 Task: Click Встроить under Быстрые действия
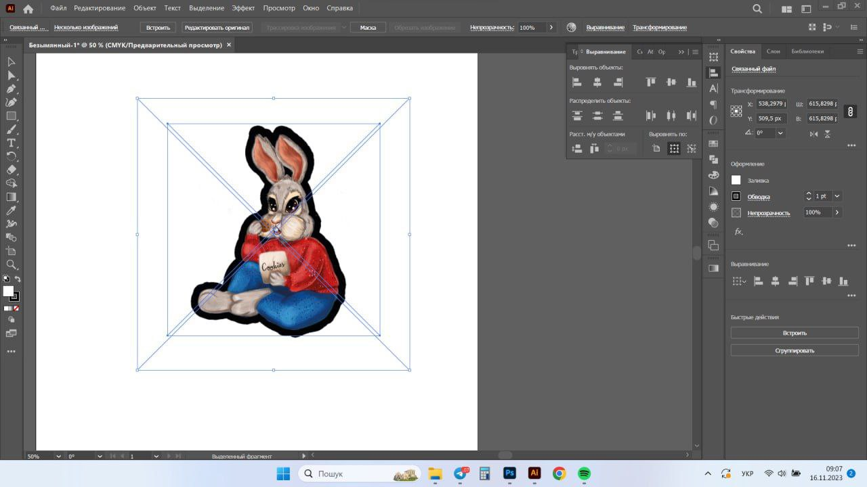[x=795, y=333]
